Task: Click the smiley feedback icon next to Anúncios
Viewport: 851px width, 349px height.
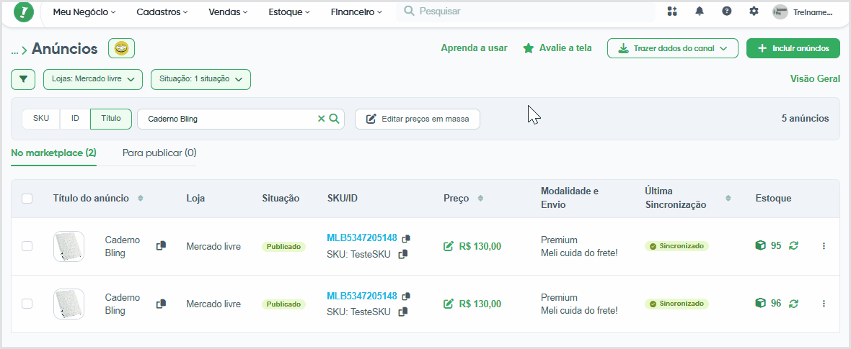Action: point(122,49)
